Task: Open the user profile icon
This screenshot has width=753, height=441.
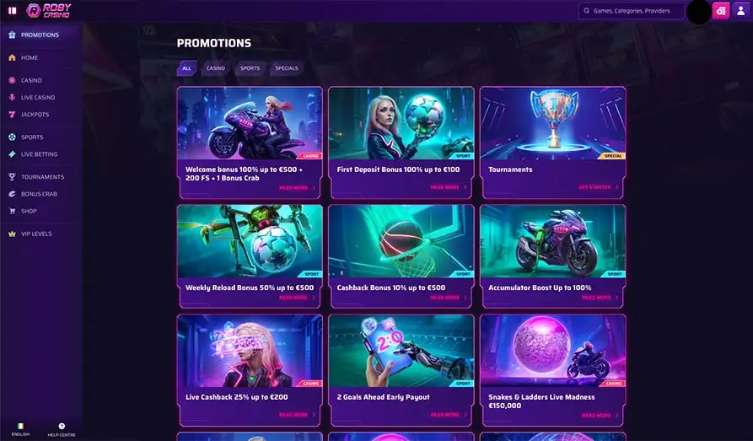Action: click(741, 11)
